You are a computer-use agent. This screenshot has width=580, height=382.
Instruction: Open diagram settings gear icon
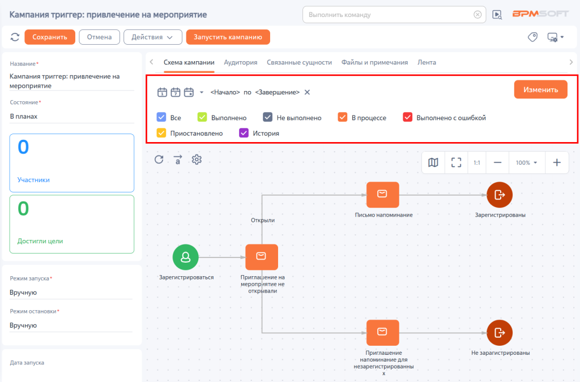point(197,160)
